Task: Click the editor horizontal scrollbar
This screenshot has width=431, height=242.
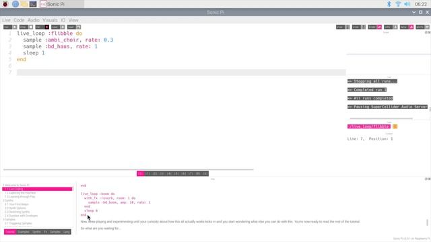Action: click(x=129, y=169)
